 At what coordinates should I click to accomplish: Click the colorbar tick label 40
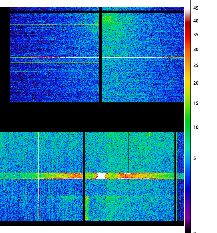[x=196, y=21]
